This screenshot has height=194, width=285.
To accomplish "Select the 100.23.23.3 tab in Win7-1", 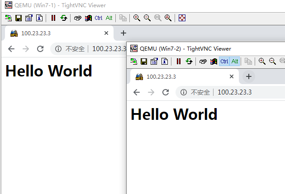I will pos(54,33).
